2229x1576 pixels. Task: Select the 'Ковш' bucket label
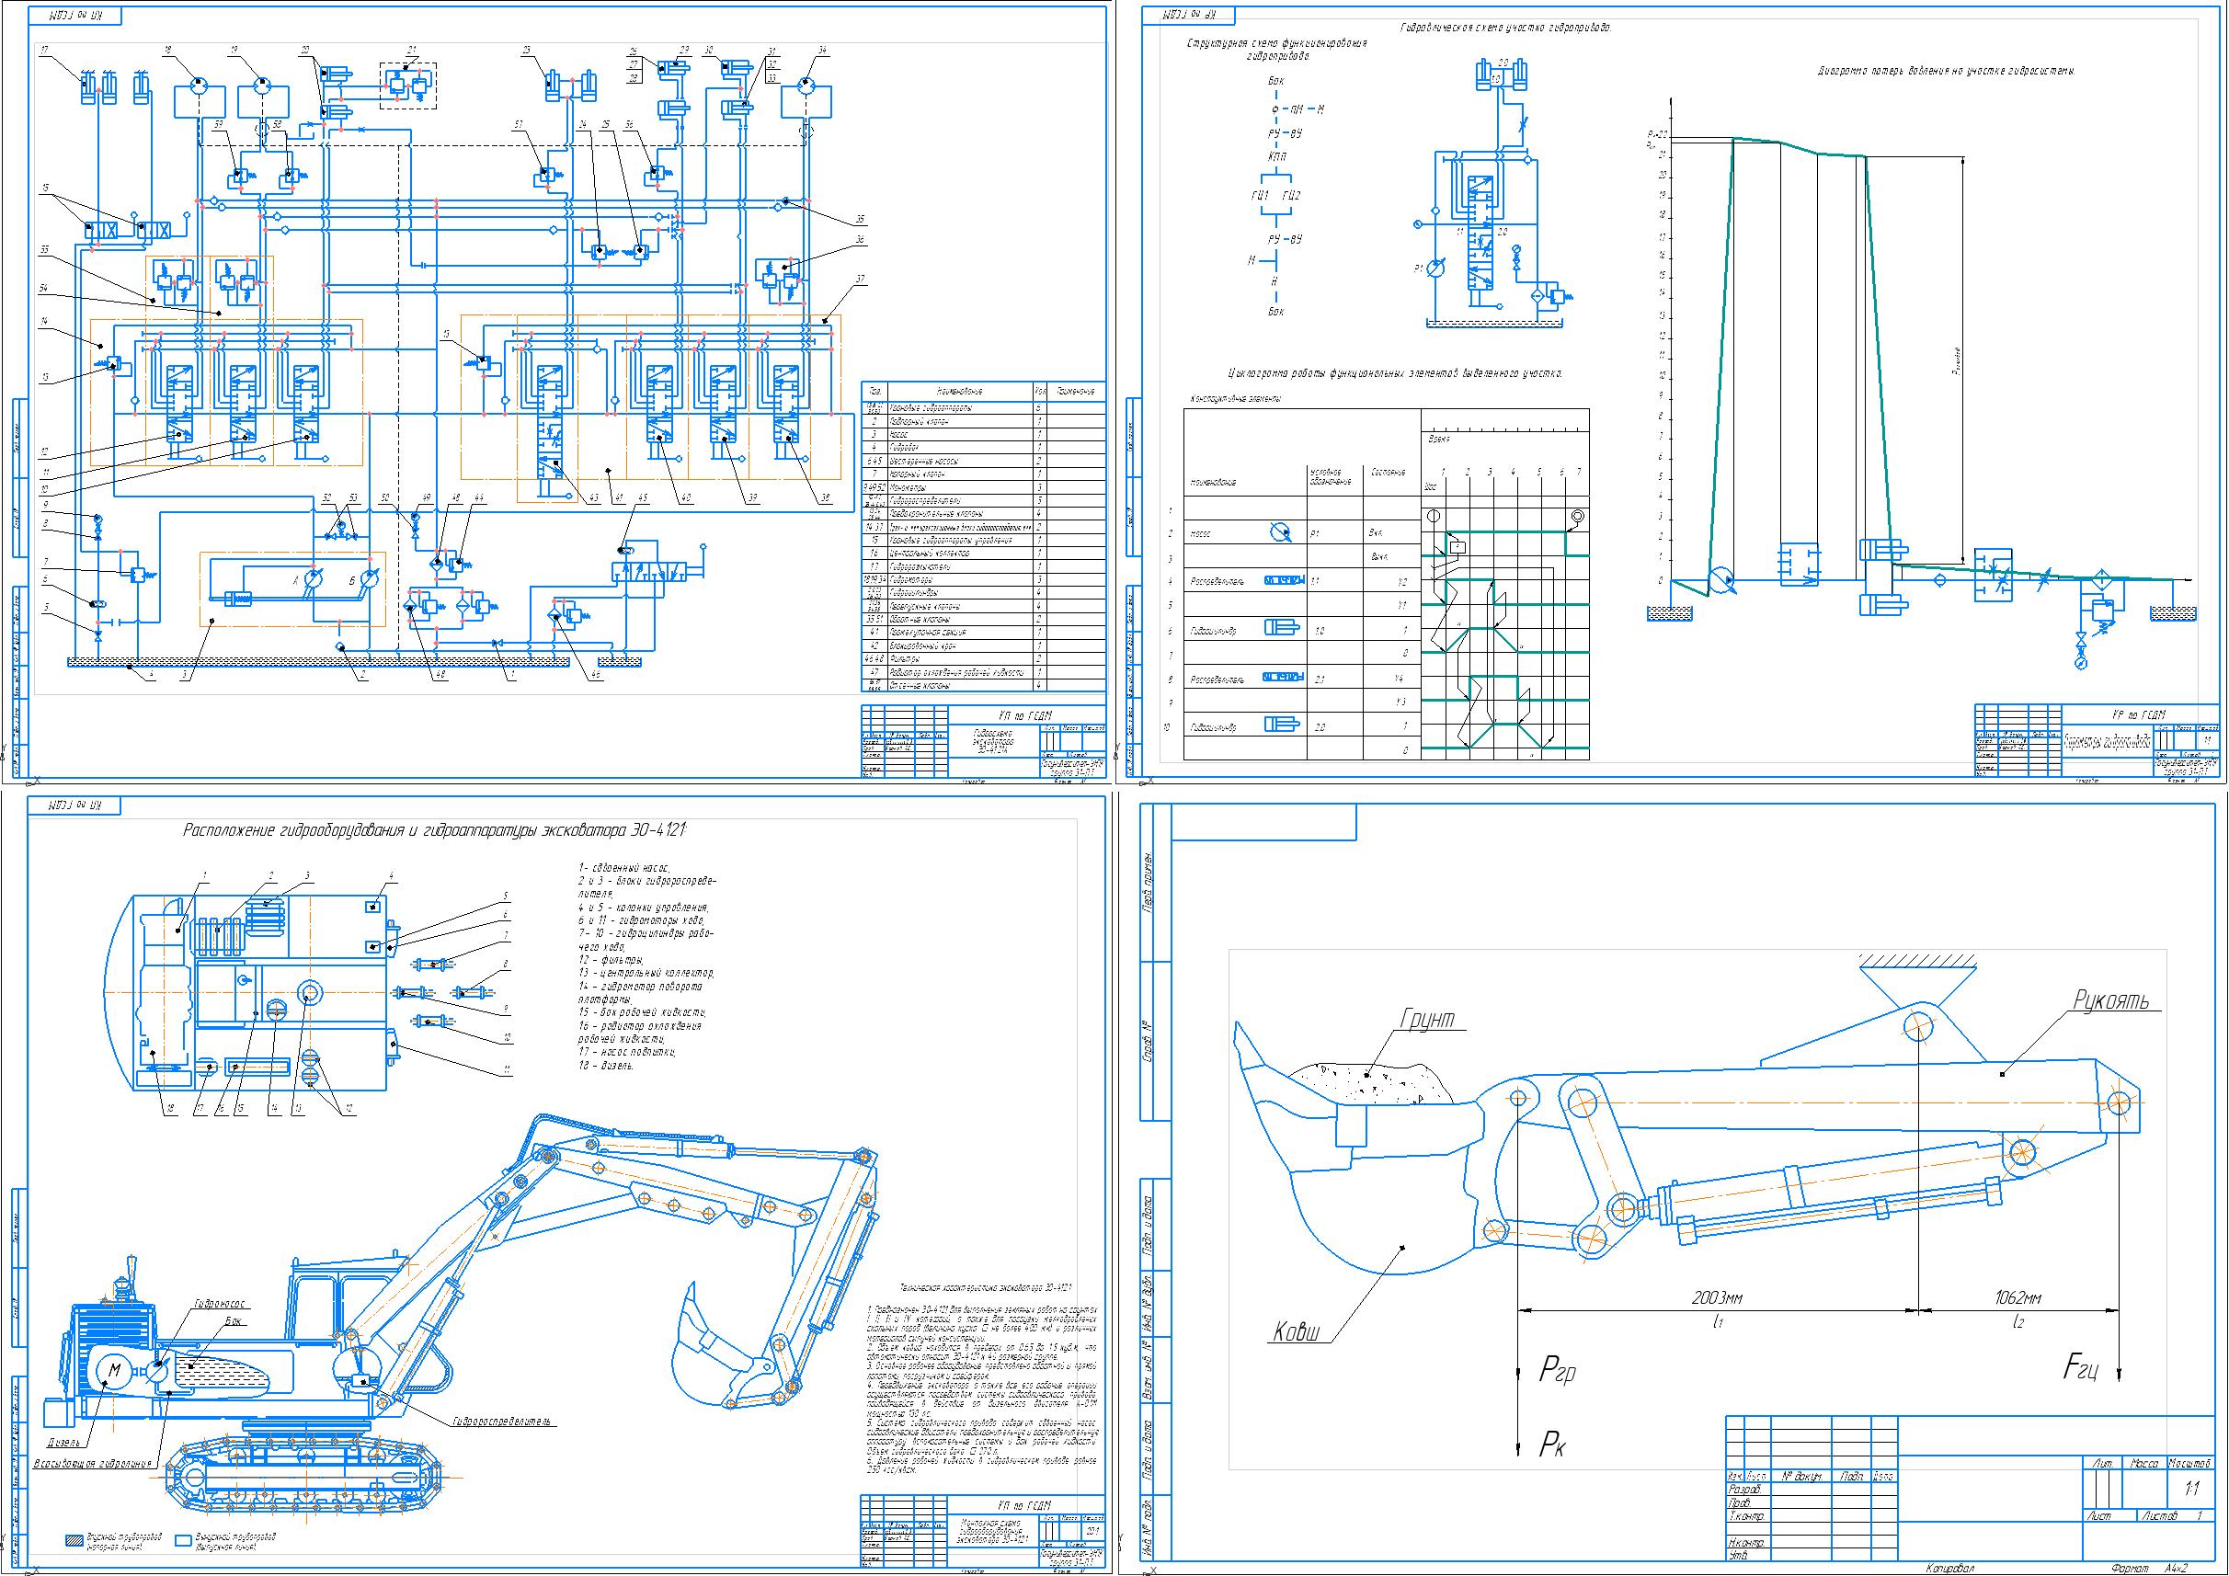pos(1296,1332)
